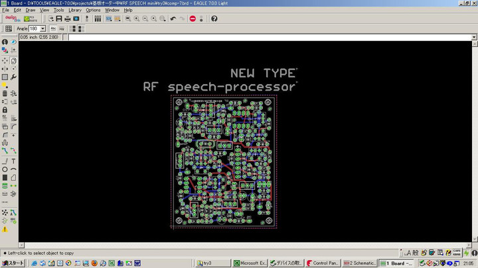Select the Info tool in left toolbar
The height and width of the screenshot is (268, 478).
pos(5,42)
